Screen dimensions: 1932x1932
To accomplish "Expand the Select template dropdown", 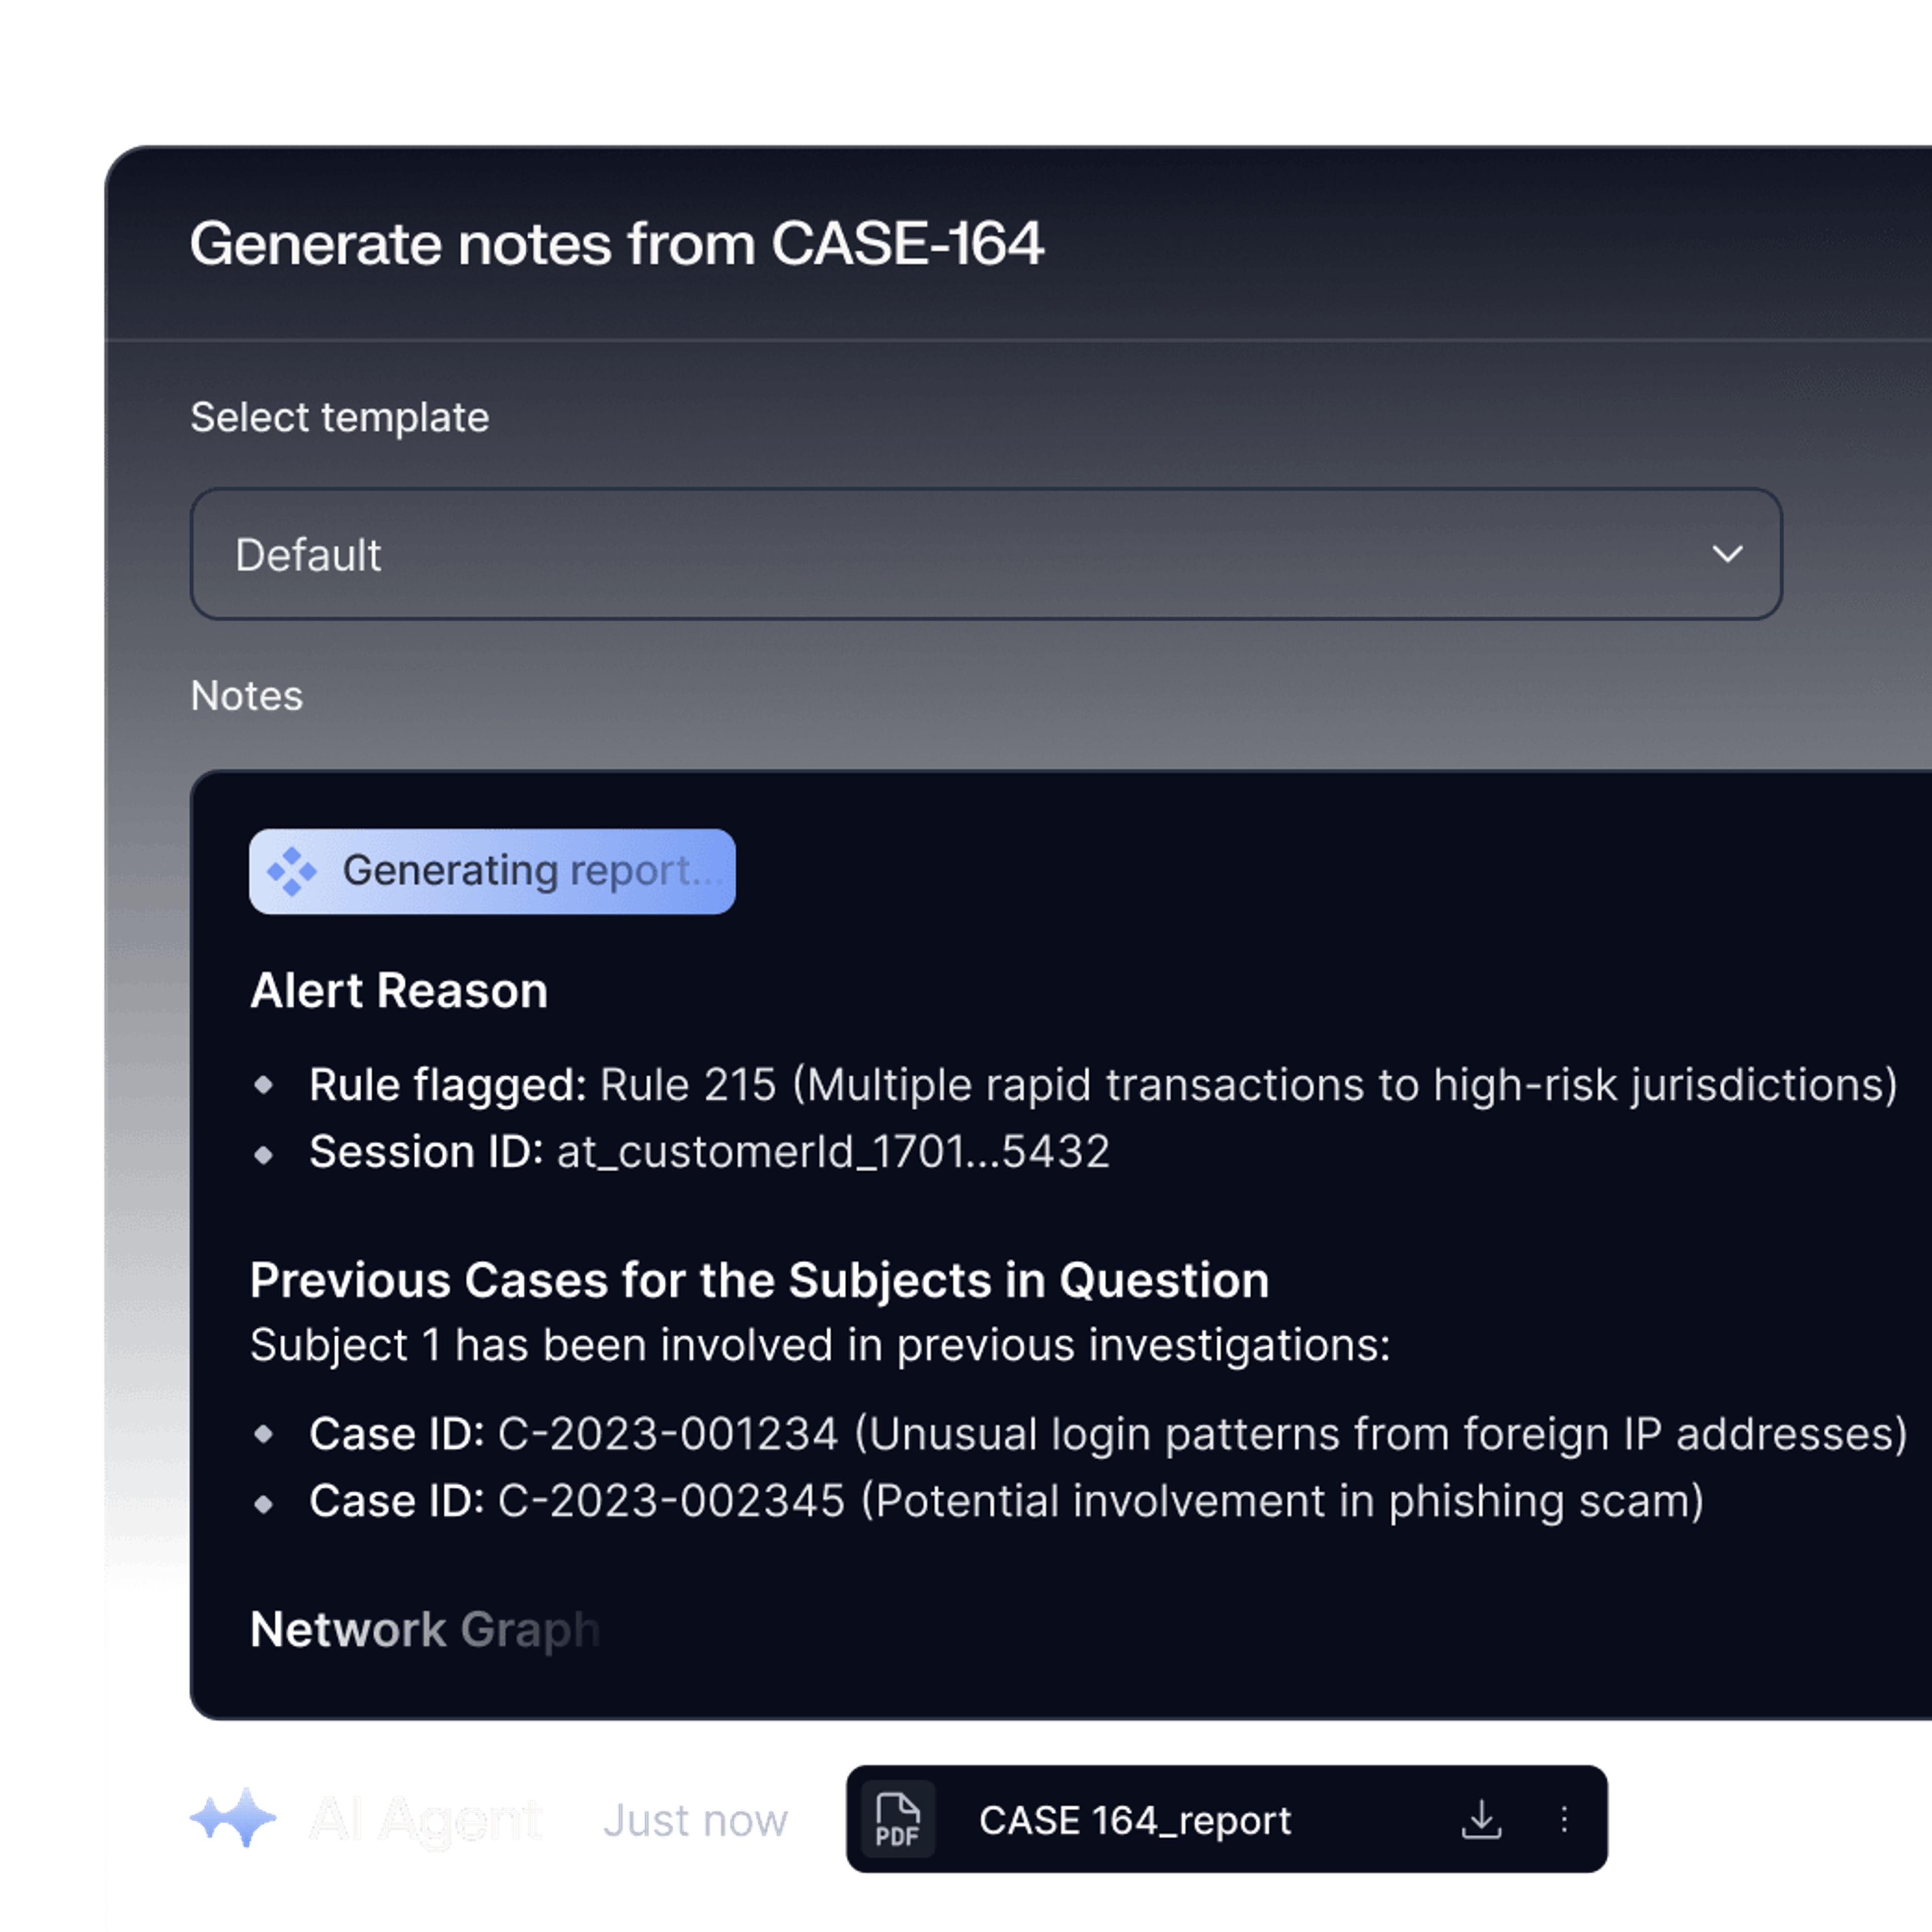I will click(985, 554).
